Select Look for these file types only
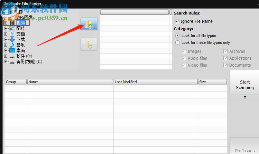Screen dimensions: 259x154 coord(177,42)
